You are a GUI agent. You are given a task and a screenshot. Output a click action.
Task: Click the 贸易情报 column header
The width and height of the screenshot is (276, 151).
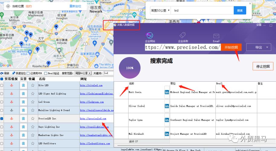[11, 79]
